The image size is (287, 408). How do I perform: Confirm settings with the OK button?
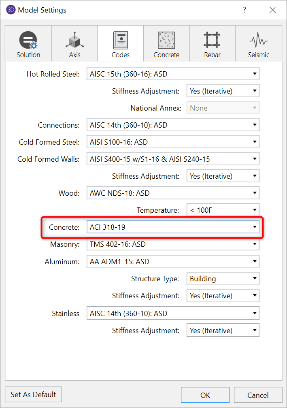pos(205,395)
